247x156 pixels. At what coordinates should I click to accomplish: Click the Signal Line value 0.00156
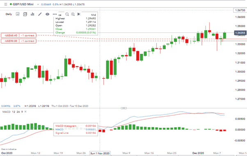pyautogui.click(x=91, y=133)
